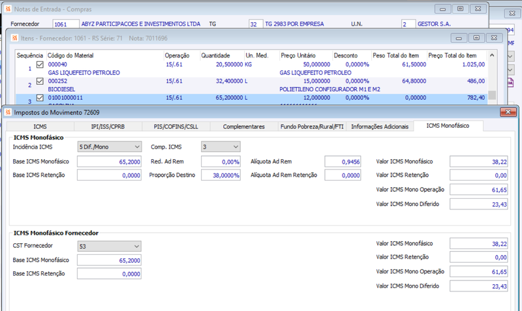
Task: Edit the Red. Ad Rem field
Action: tap(221, 162)
